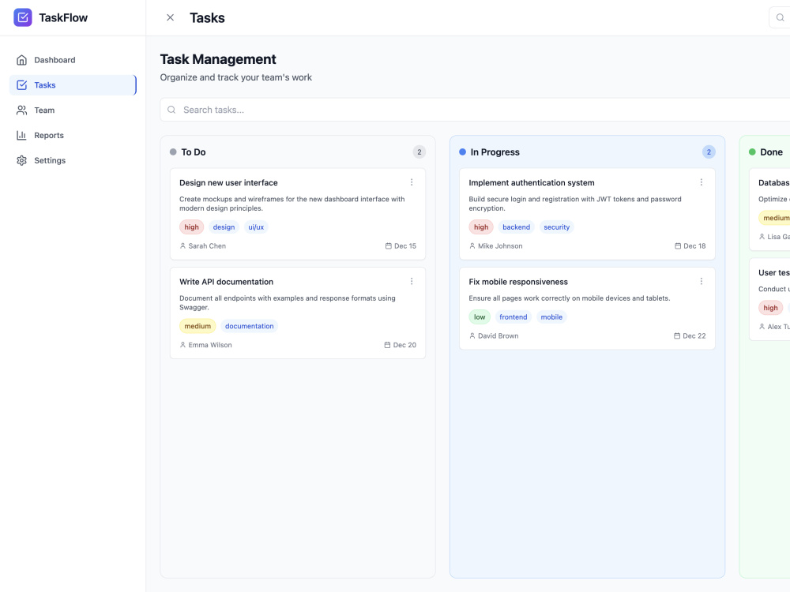This screenshot has height=592, width=790.
Task: Click the Settings gear icon
Action: (x=21, y=160)
